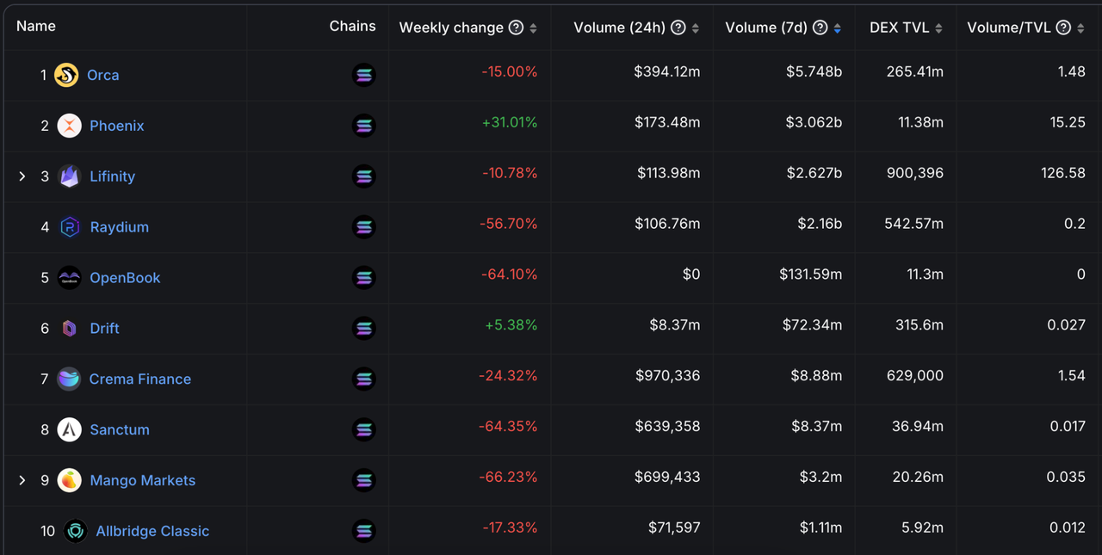Expand the Lifinity row
Screen dimensions: 1102x555
[22, 176]
